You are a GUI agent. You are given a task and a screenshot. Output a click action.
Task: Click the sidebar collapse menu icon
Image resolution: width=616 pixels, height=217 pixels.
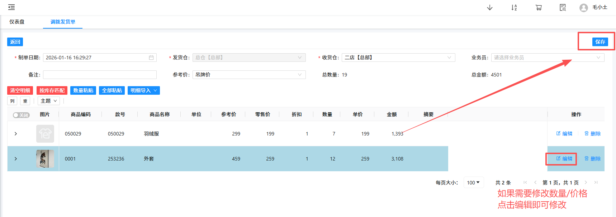11,7
